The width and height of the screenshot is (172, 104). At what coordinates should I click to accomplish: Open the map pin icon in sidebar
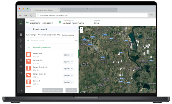coord(21,53)
